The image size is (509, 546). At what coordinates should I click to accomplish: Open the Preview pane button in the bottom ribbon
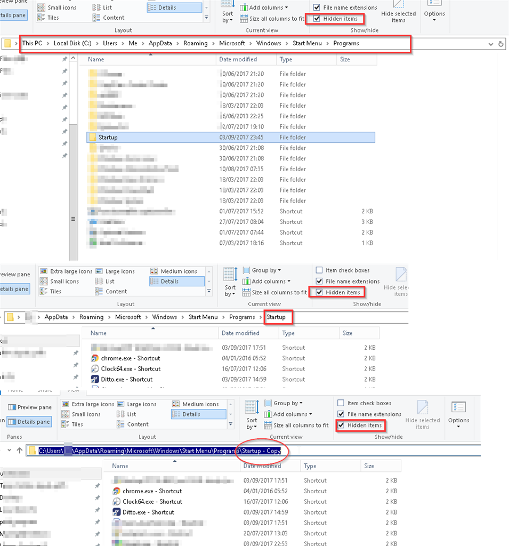tap(30, 407)
